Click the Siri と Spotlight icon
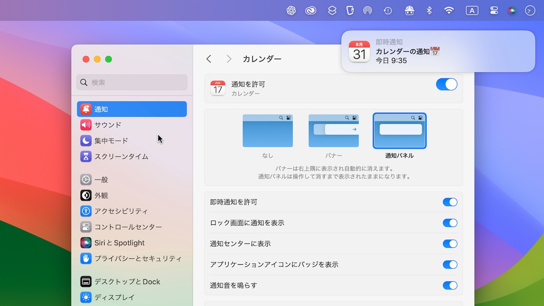The image size is (544, 306). click(x=86, y=243)
